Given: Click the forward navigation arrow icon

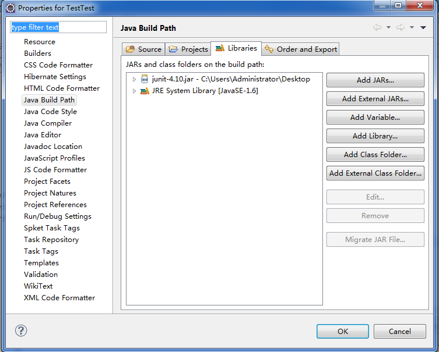Looking at the screenshot, I should pyautogui.click(x=401, y=27).
